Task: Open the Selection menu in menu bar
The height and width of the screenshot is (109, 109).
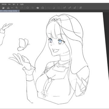Action: tap(4, 4)
